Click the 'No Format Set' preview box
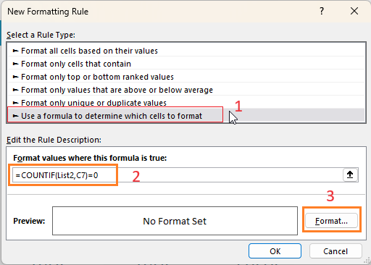 (175, 221)
